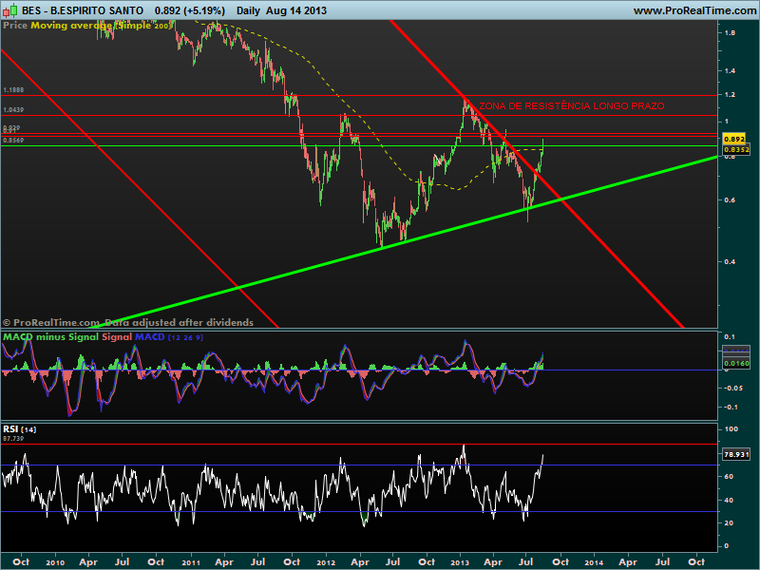
Task: Click the 2011 year marker on time axis
Action: [191, 562]
